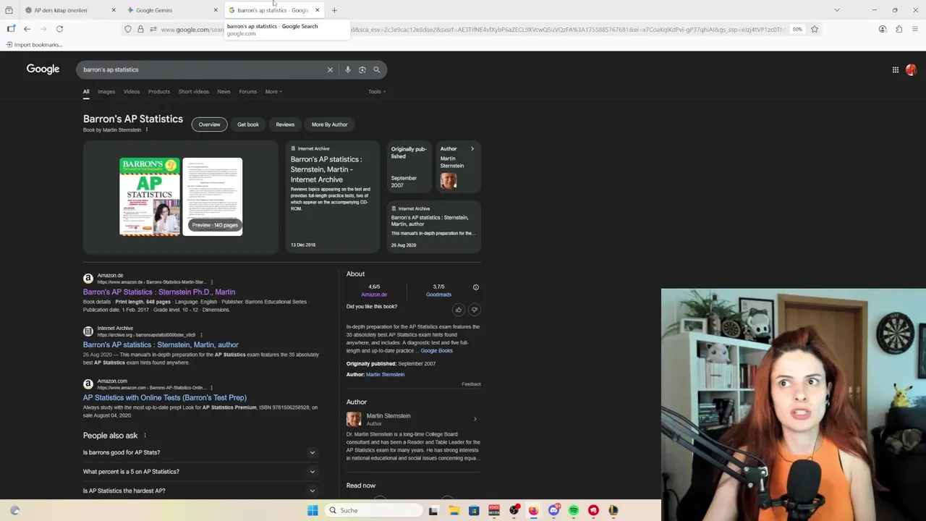Click the Get book button

click(x=248, y=124)
